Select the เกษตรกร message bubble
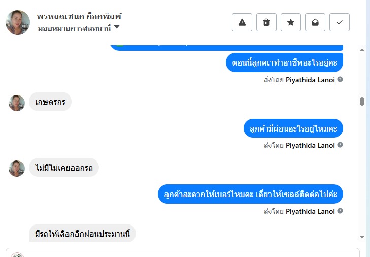The height and width of the screenshot is (257, 370). 50,102
